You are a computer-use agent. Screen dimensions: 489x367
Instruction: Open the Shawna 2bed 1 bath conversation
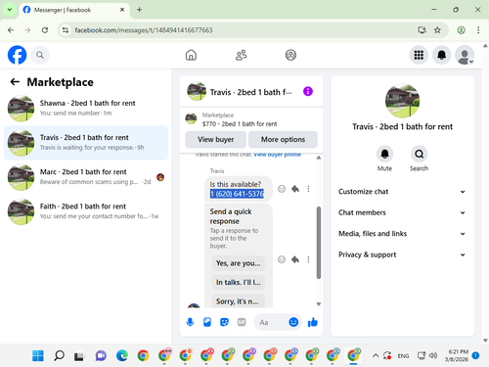coord(86,108)
